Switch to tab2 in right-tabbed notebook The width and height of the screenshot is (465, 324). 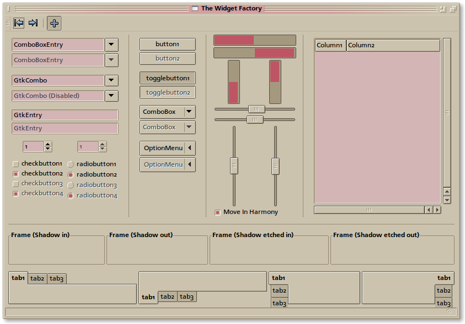pyautogui.click(x=443, y=290)
